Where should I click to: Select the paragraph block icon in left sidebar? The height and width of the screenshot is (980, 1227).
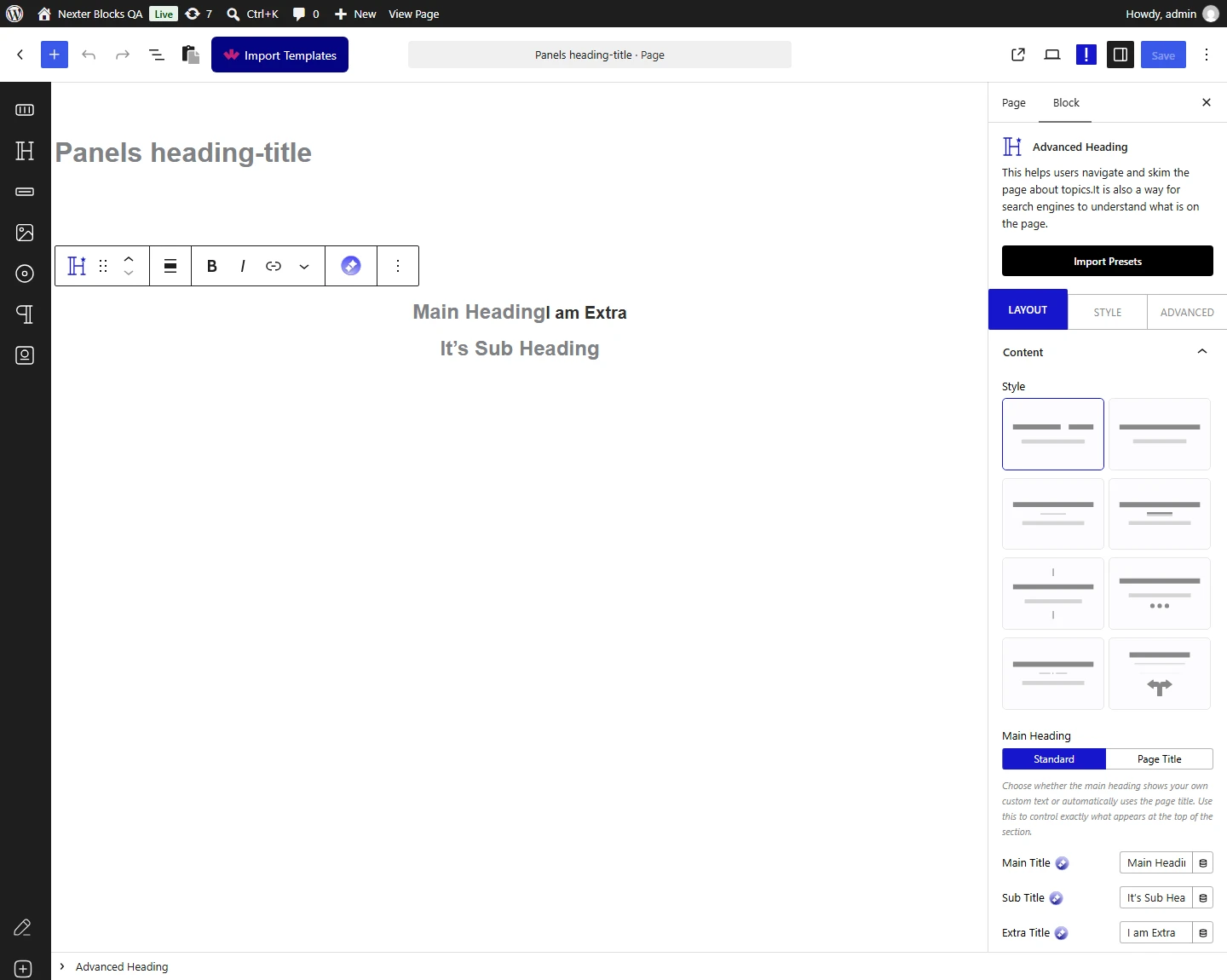(25, 314)
